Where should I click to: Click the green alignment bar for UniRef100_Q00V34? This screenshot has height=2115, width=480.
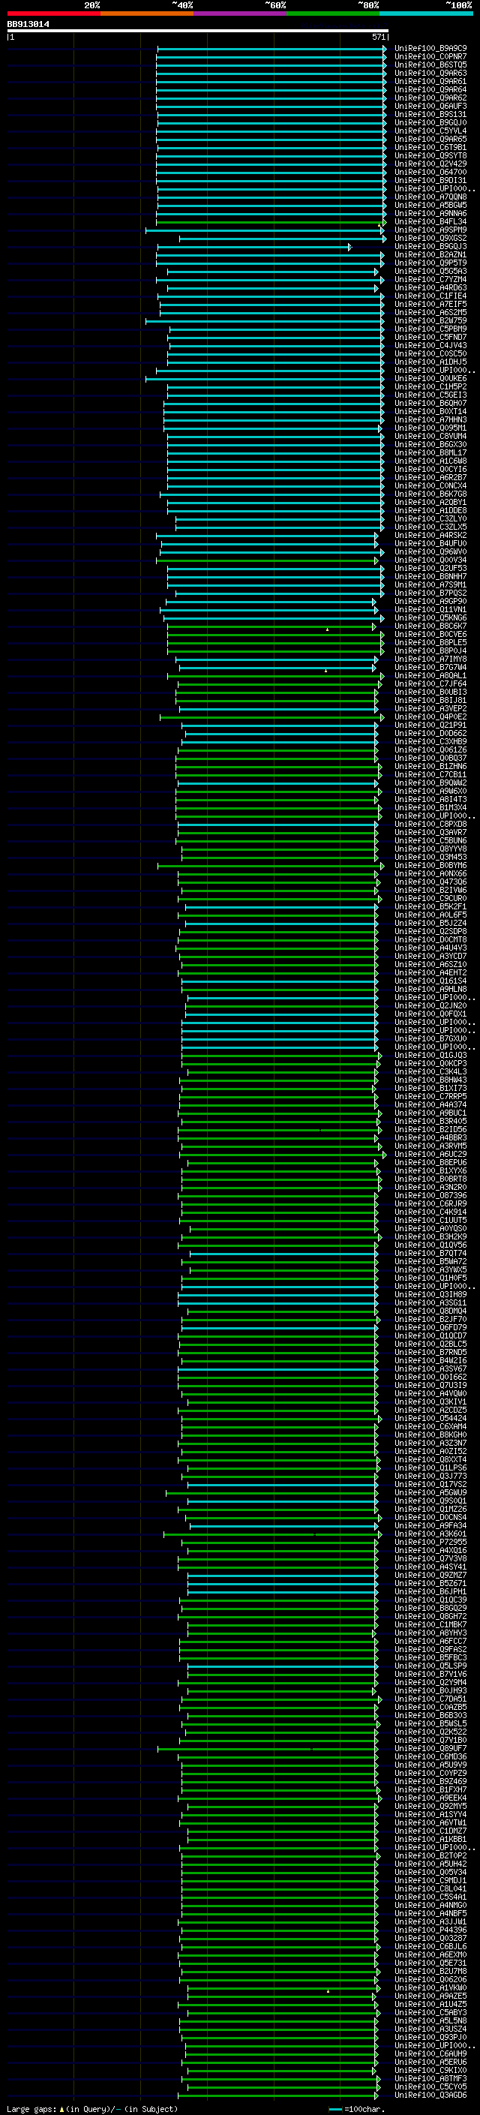(268, 560)
